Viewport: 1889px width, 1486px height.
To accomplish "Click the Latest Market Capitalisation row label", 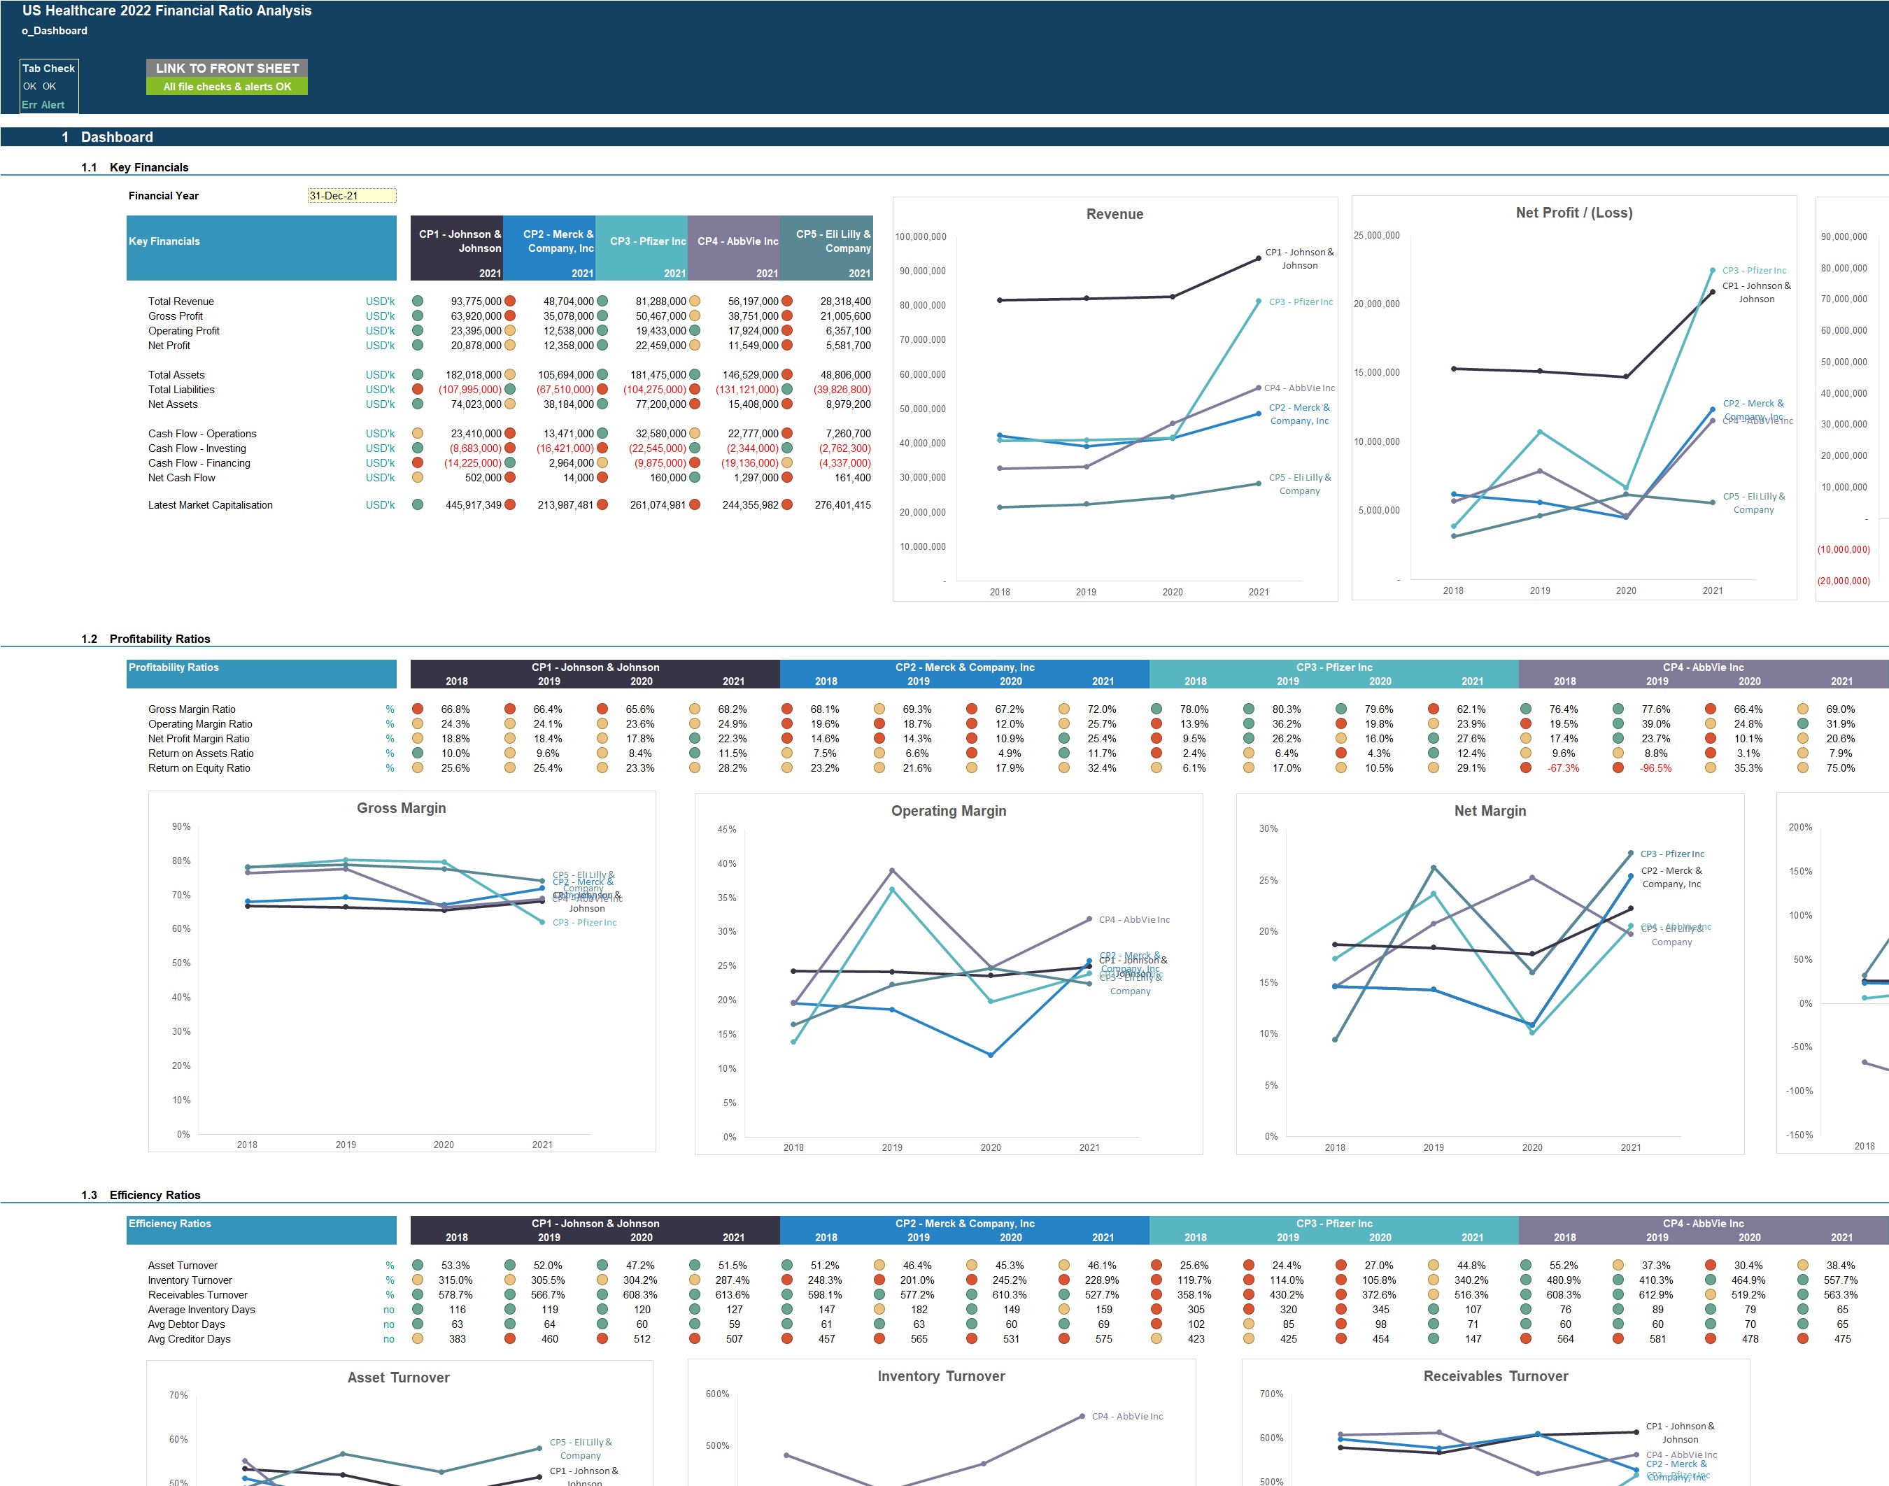I will point(210,504).
